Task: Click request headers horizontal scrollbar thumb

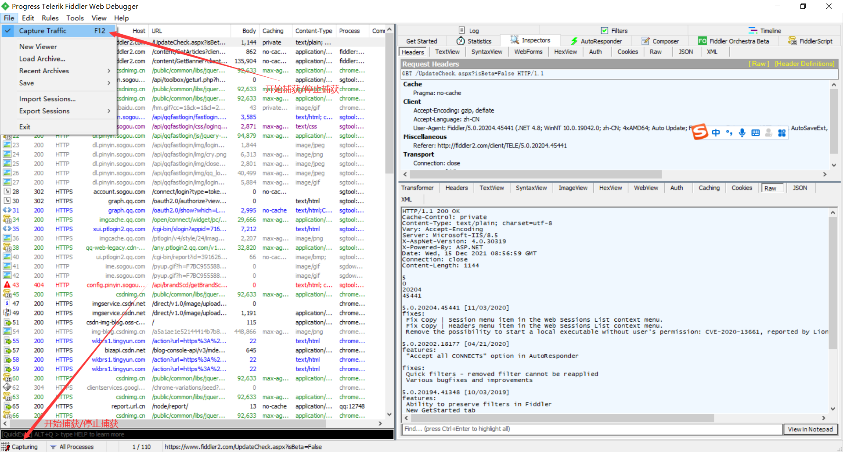Action: (x=535, y=174)
